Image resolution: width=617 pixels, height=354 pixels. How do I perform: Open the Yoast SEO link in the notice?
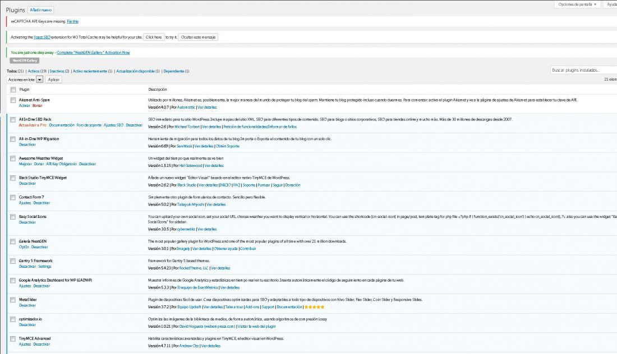[42, 38]
